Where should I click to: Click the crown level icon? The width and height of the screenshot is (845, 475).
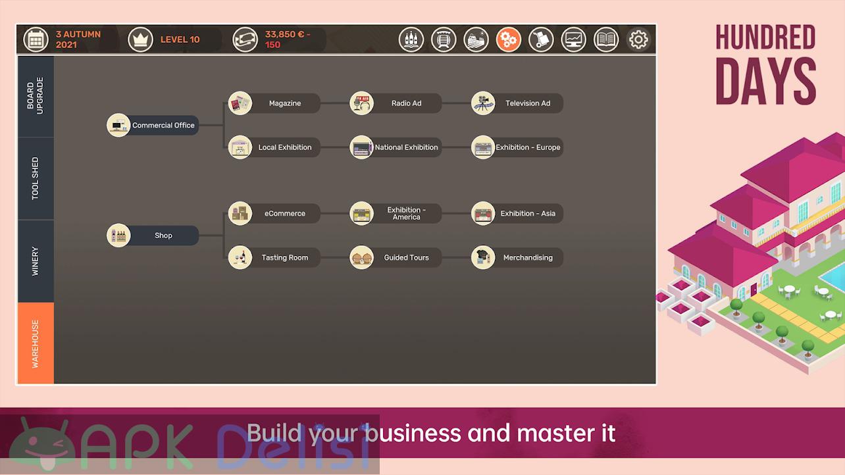click(140, 39)
